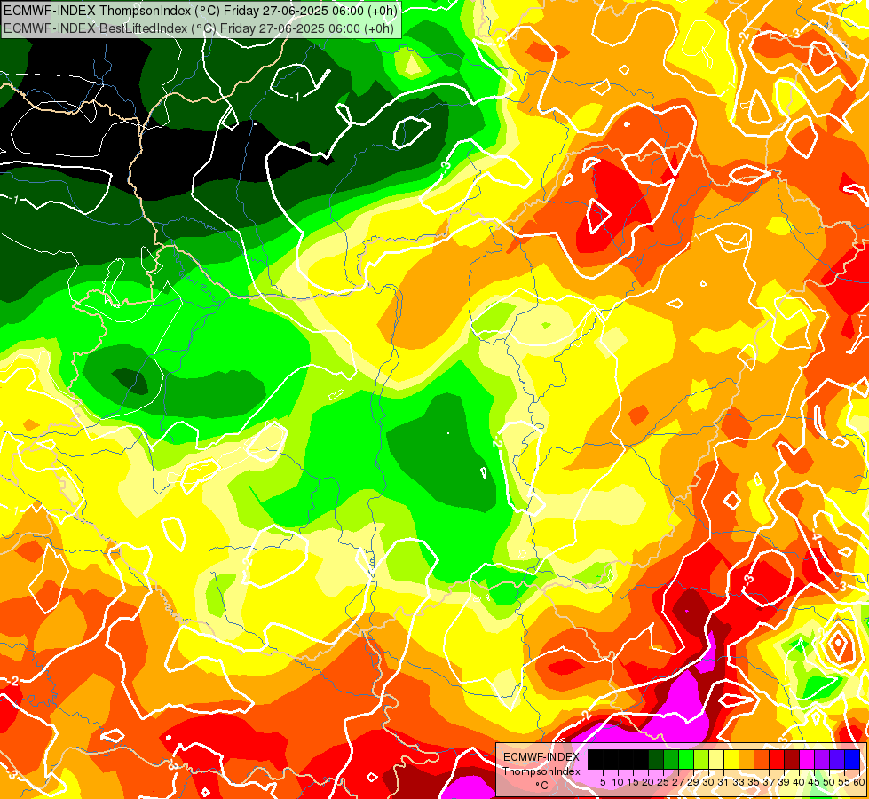Viewport: 869px width, 799px height.
Task: Click the BestLiftedIndex title line at top
Action: [x=199, y=28]
